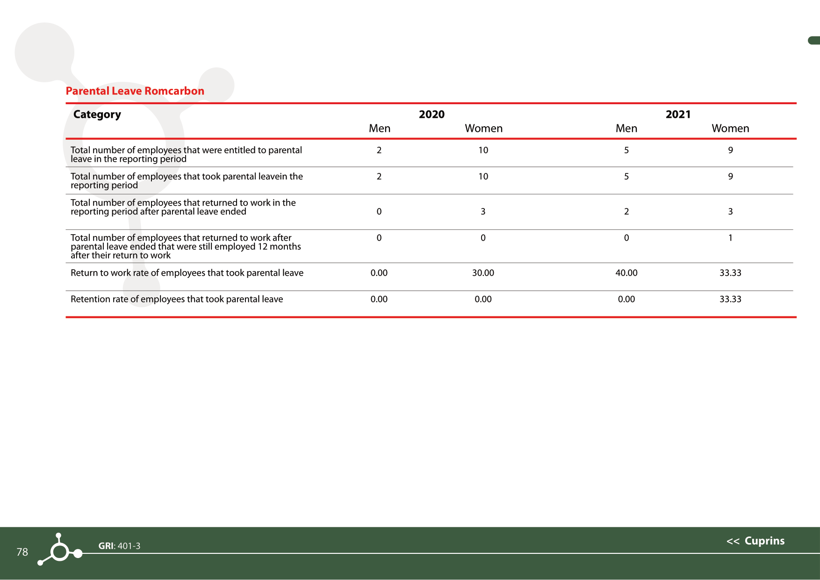Toggle selection of the 'Women' column under 2021
This screenshot has height=580, width=820.
(x=730, y=128)
